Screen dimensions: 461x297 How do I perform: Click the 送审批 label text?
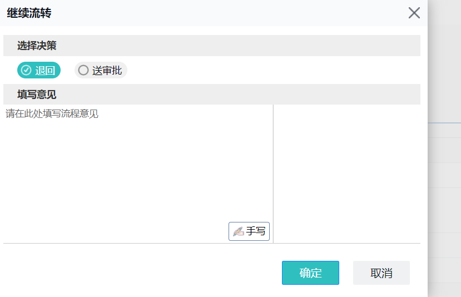(x=107, y=71)
